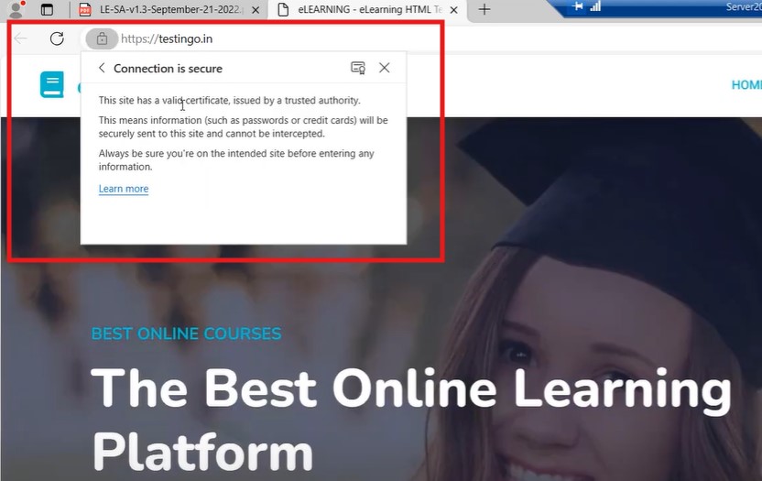This screenshot has width=762, height=481.
Task: Click the 'Connection is secure' title
Action: [168, 69]
